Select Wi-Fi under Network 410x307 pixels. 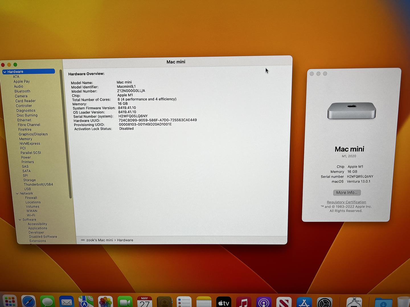(x=31, y=215)
